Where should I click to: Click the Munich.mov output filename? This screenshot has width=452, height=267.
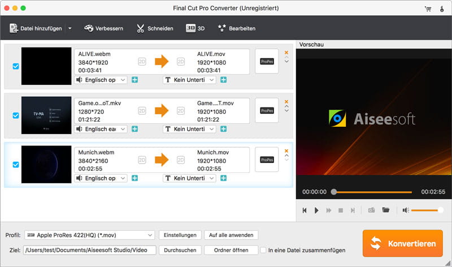[213, 152]
